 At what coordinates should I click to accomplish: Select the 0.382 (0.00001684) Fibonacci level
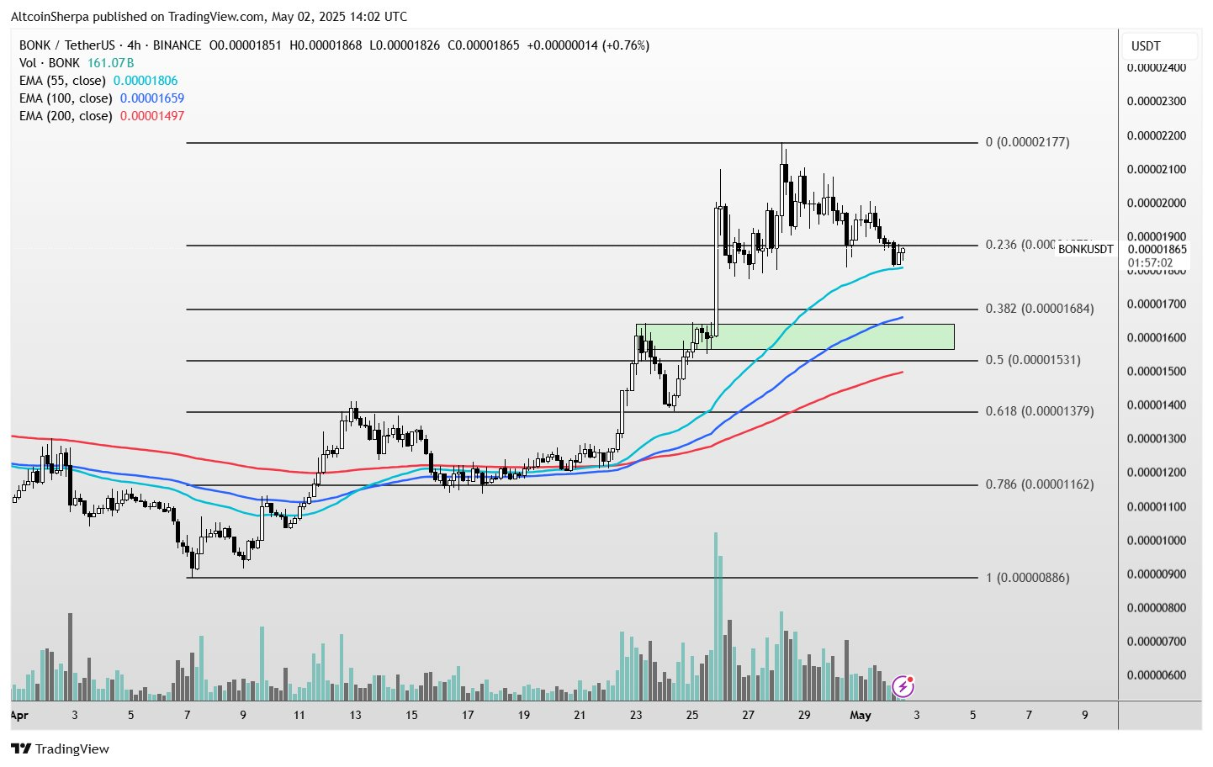(1040, 309)
